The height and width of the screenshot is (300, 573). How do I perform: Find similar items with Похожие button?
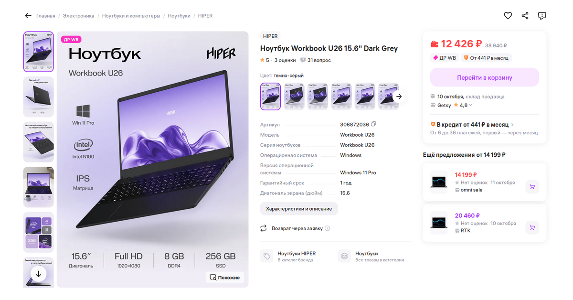[x=225, y=278]
